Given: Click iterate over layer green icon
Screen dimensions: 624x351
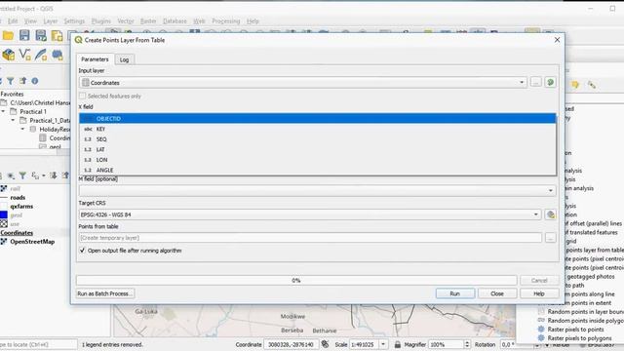Looking at the screenshot, I should coord(550,82).
